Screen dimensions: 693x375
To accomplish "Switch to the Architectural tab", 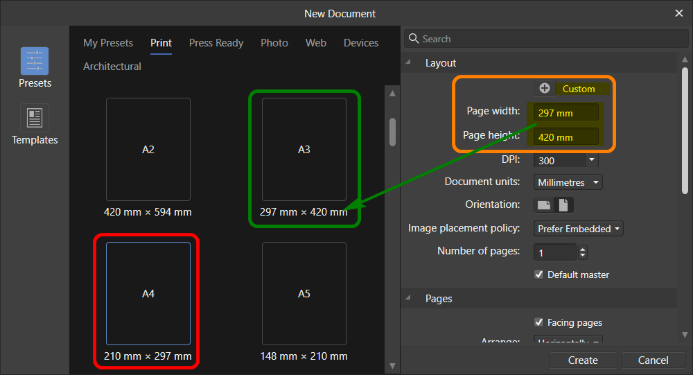I will pyautogui.click(x=112, y=67).
